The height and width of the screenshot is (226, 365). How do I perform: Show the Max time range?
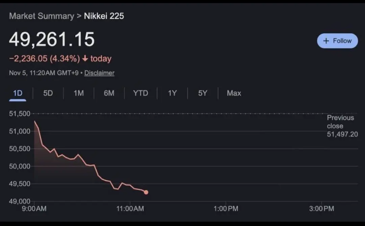[234, 93]
